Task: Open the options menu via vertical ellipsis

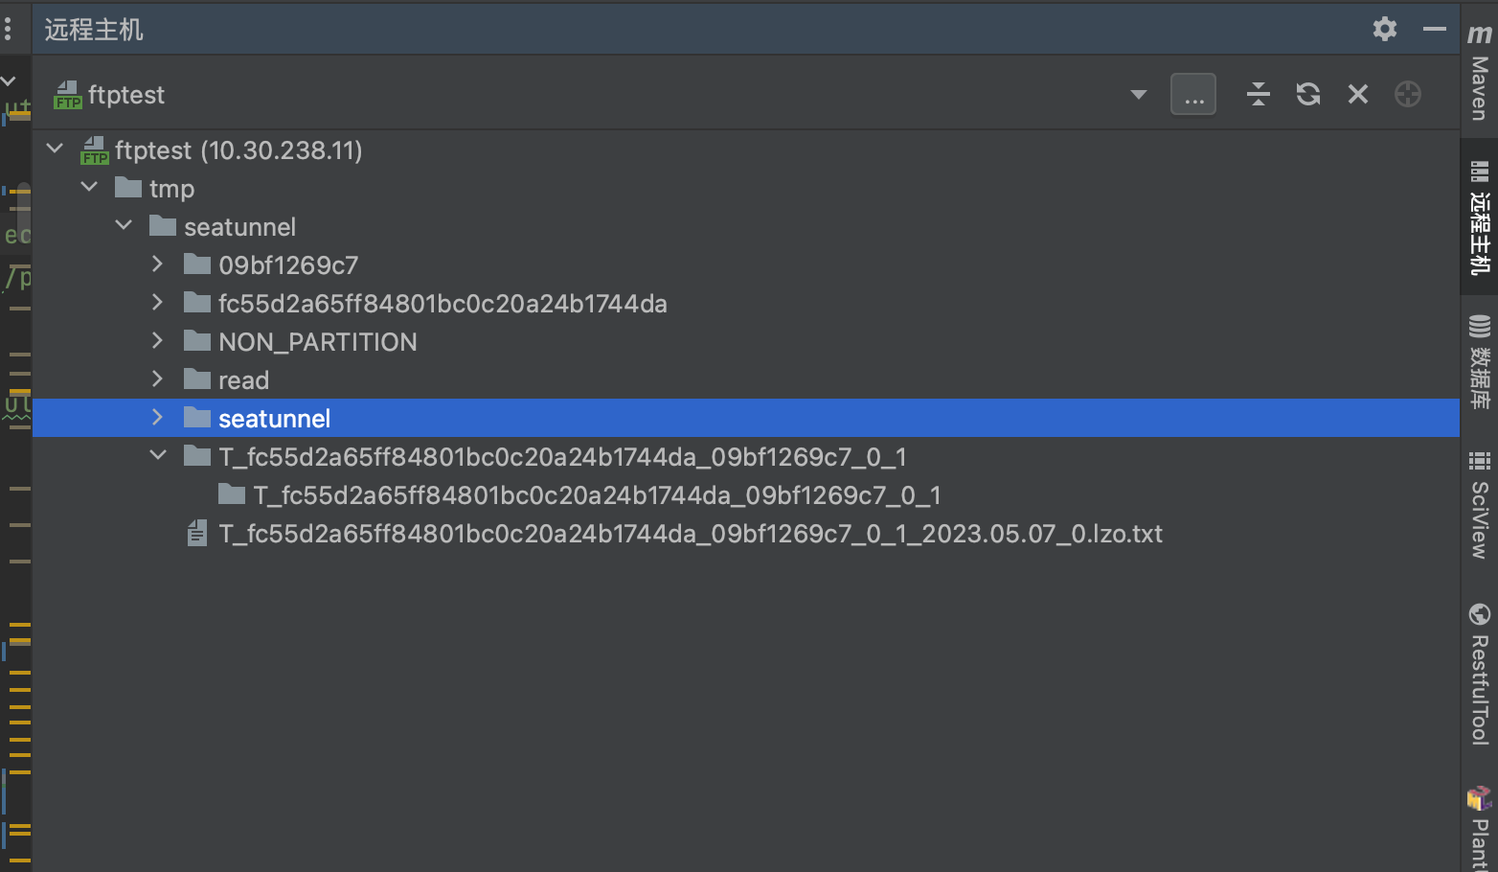Action: [10, 29]
